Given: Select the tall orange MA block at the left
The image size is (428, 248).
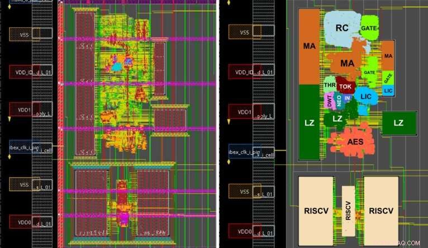Looking at the screenshot, I should coord(309,46).
